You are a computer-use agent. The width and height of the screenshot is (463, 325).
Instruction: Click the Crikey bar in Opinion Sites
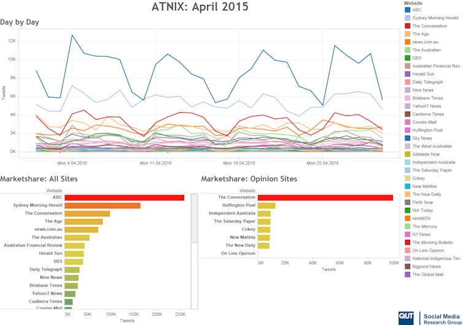(x=264, y=230)
